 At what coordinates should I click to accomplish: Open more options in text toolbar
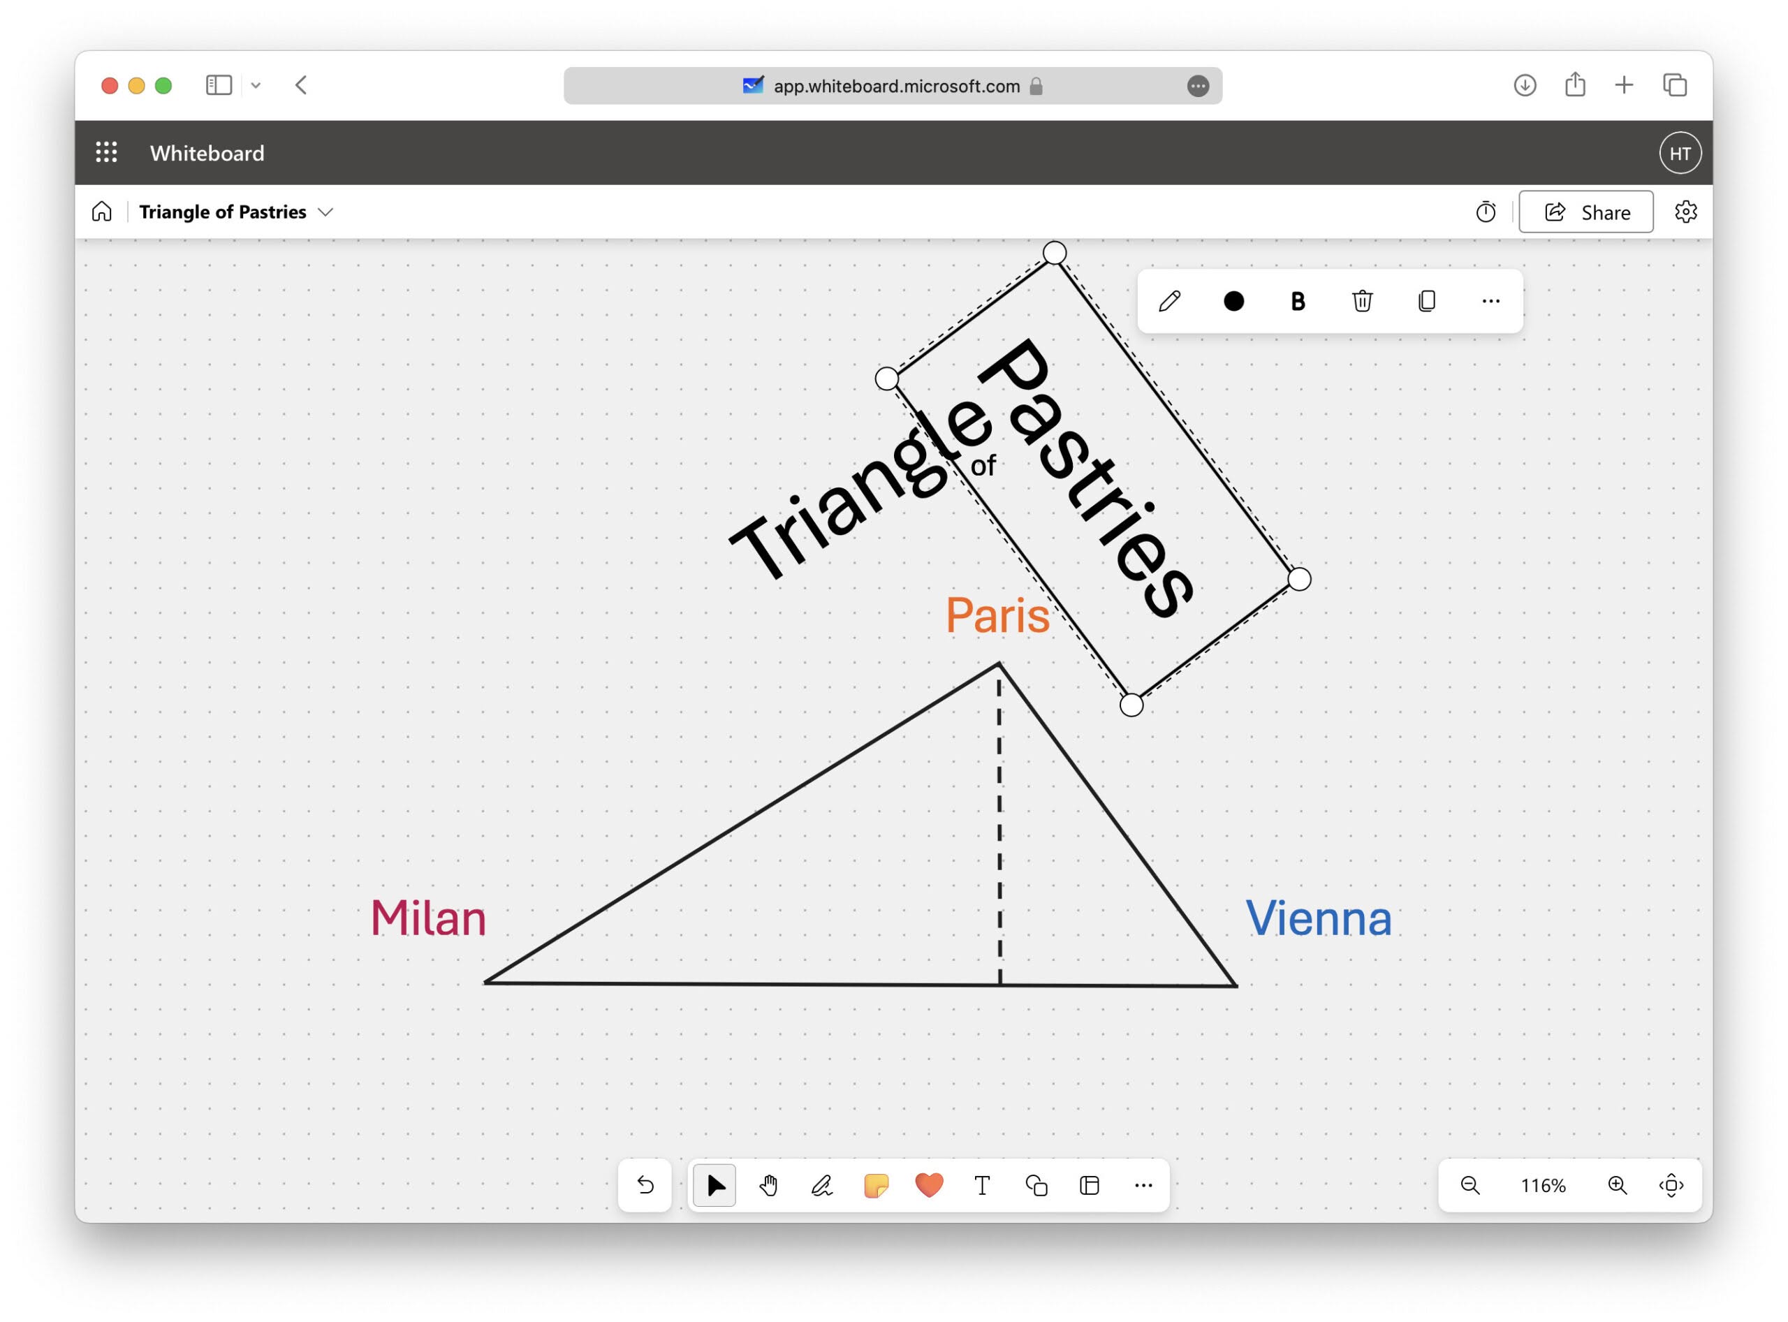coord(1490,301)
